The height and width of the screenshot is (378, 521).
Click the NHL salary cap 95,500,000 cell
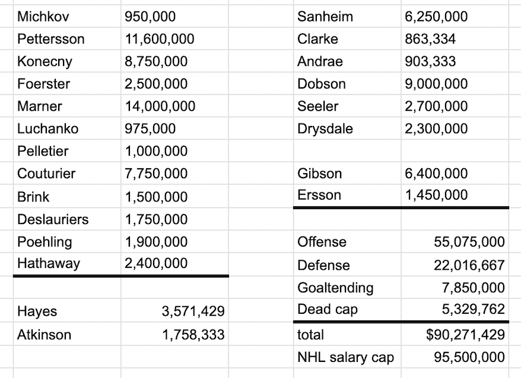point(455,358)
